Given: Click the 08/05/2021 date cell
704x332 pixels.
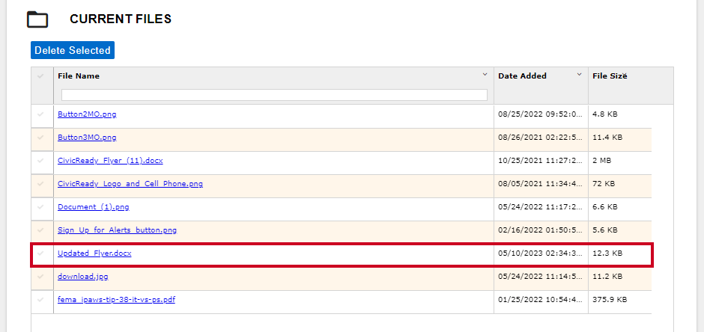Looking at the screenshot, I should pos(540,184).
